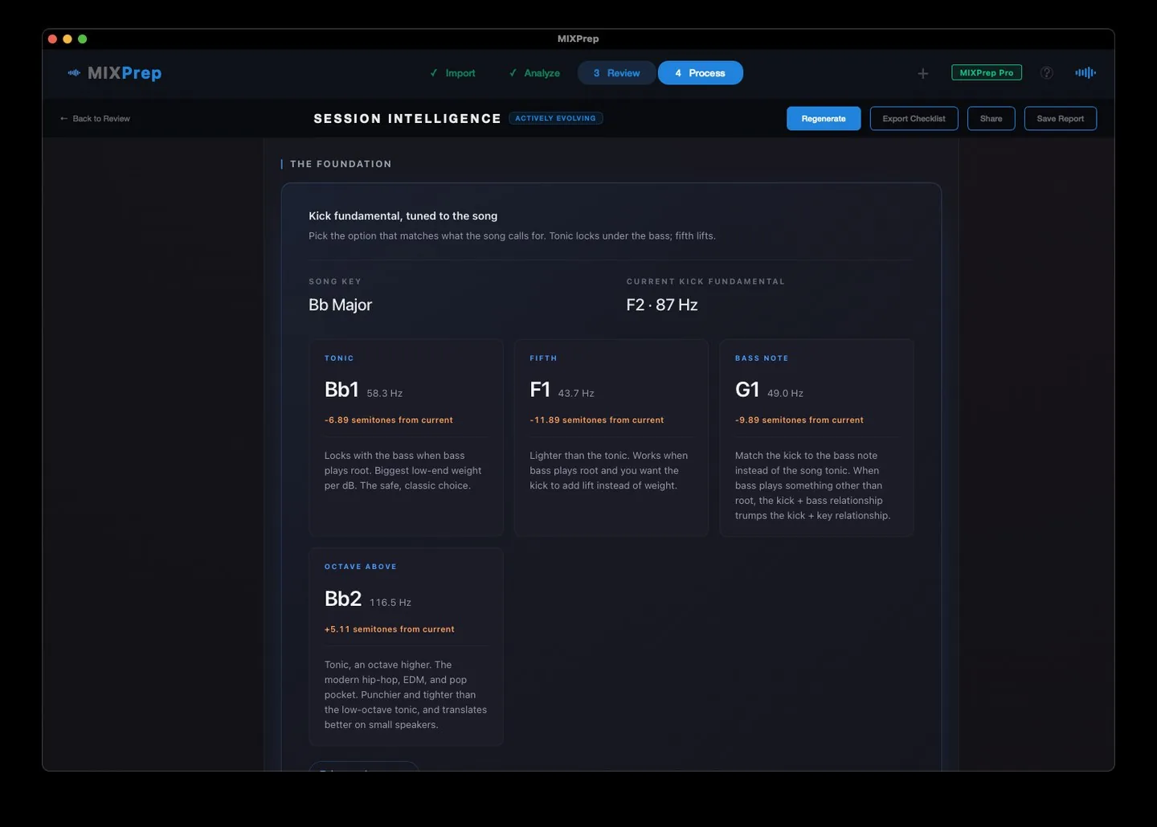Click the MIXPrep title text in header

[x=125, y=73]
